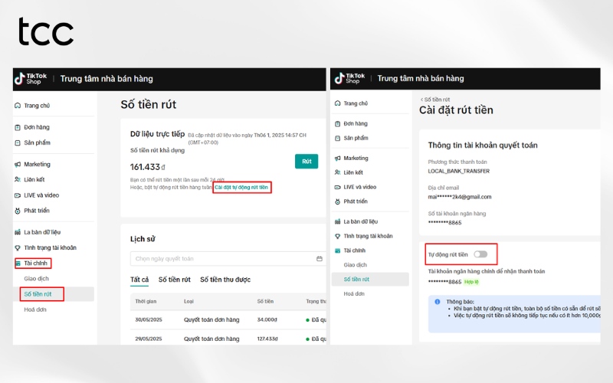Viewport: 613px width, 383px height.
Task: Click LIVE và video icon in right sidebar
Action: click(x=338, y=187)
